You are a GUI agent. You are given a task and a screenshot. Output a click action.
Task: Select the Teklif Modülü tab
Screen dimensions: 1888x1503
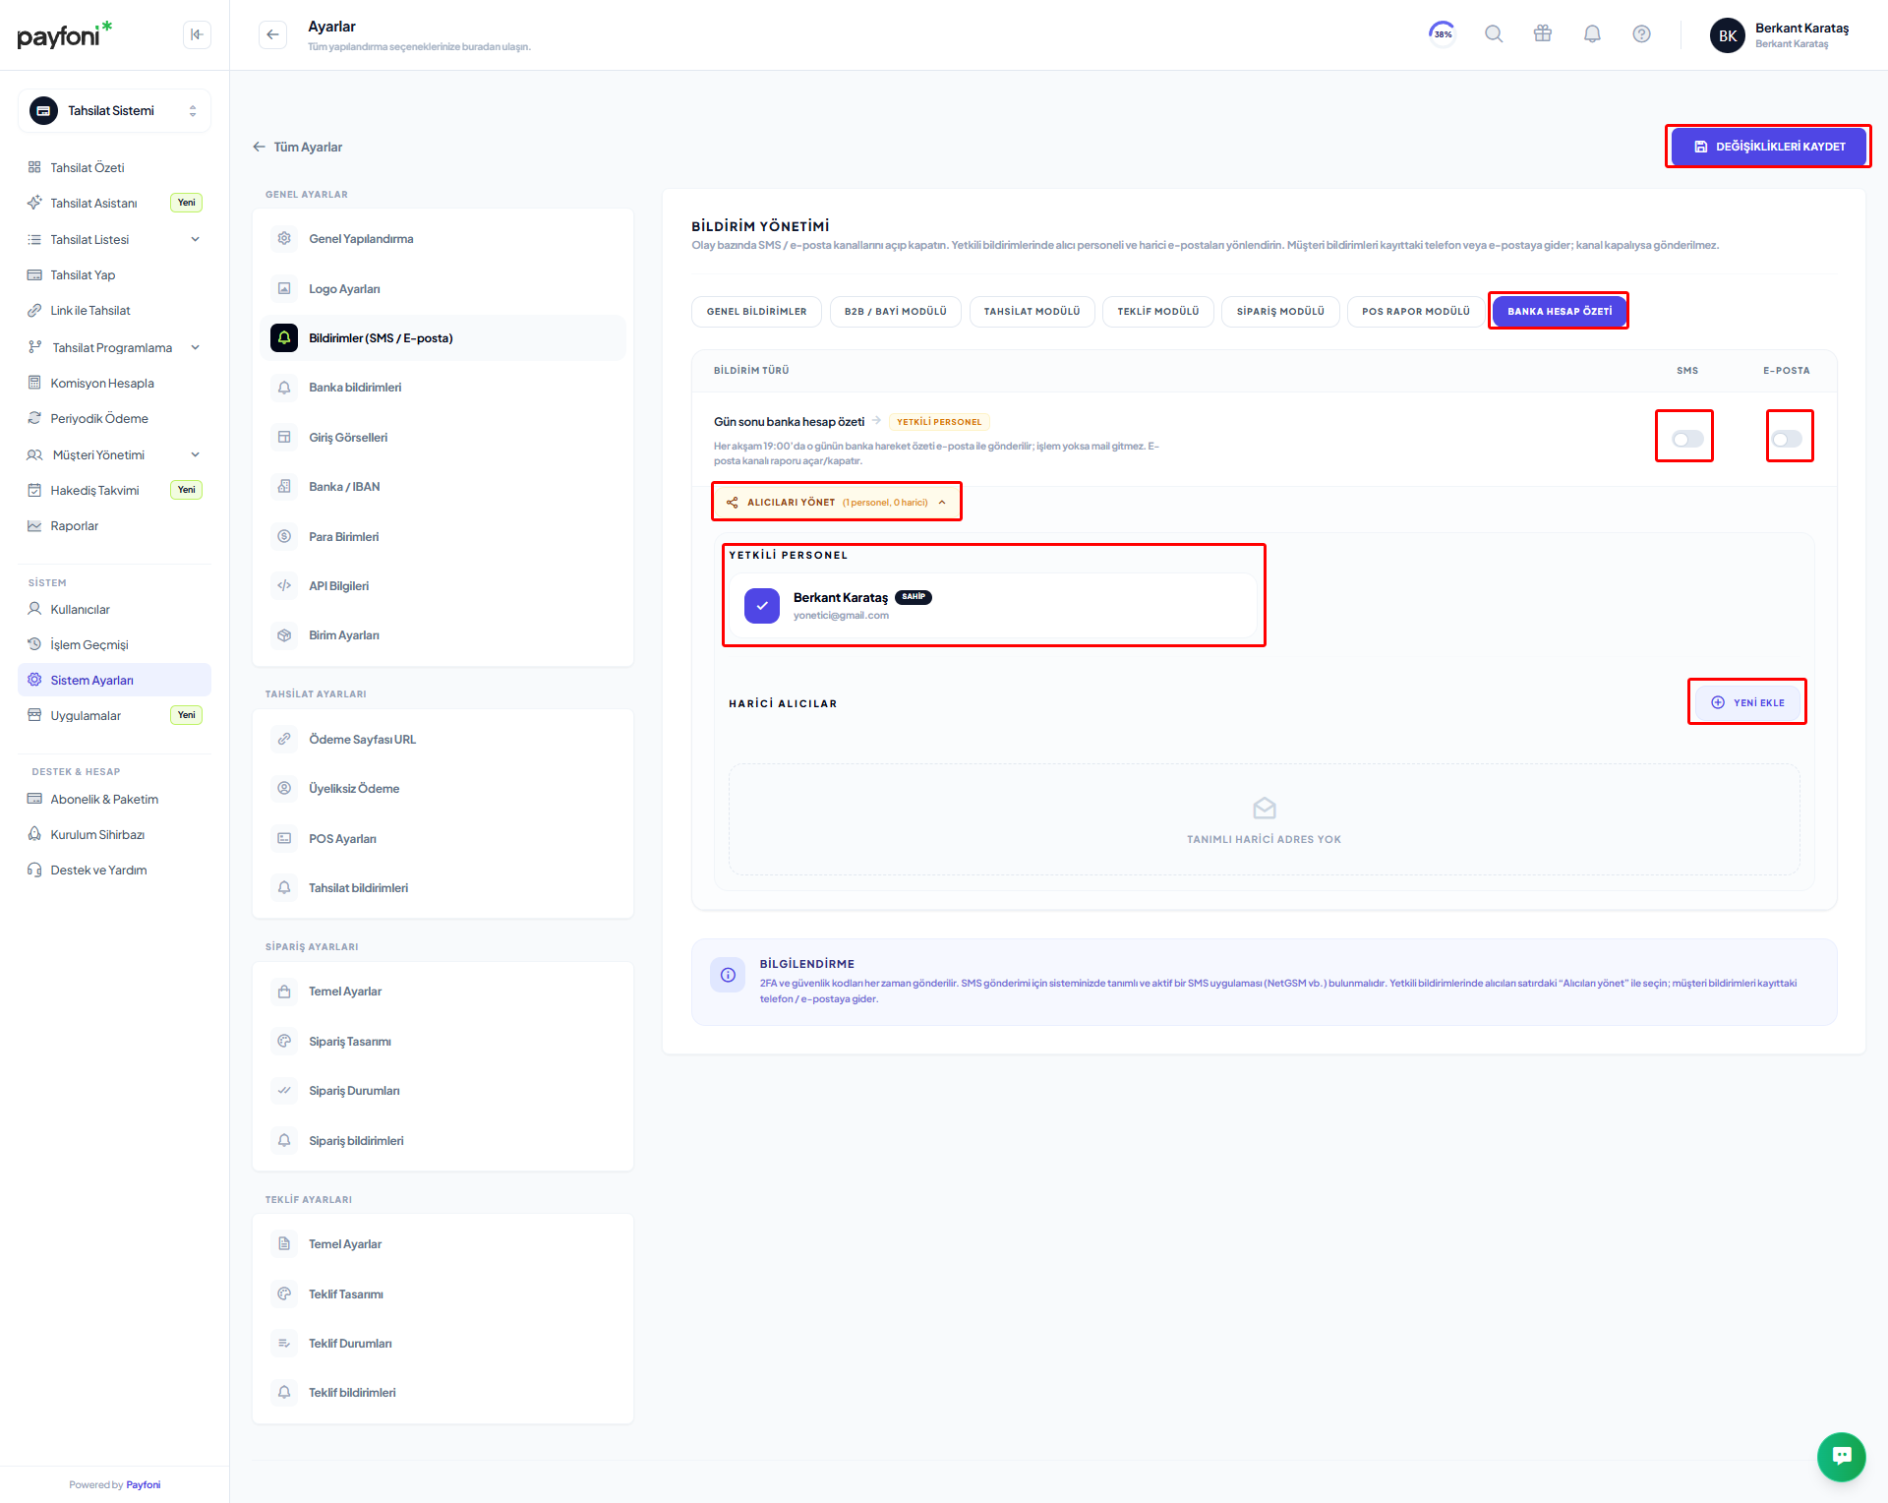1158,311
